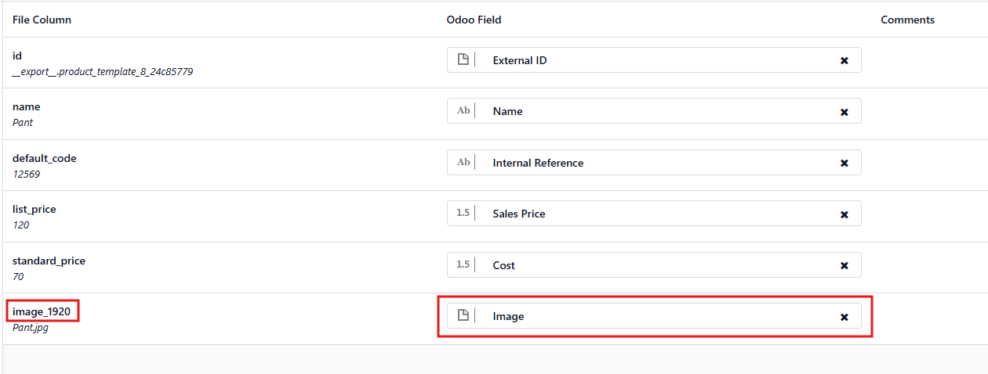Viewport: 988px width, 374px height.
Task: Click the file icon beside External ID
Action: point(463,60)
